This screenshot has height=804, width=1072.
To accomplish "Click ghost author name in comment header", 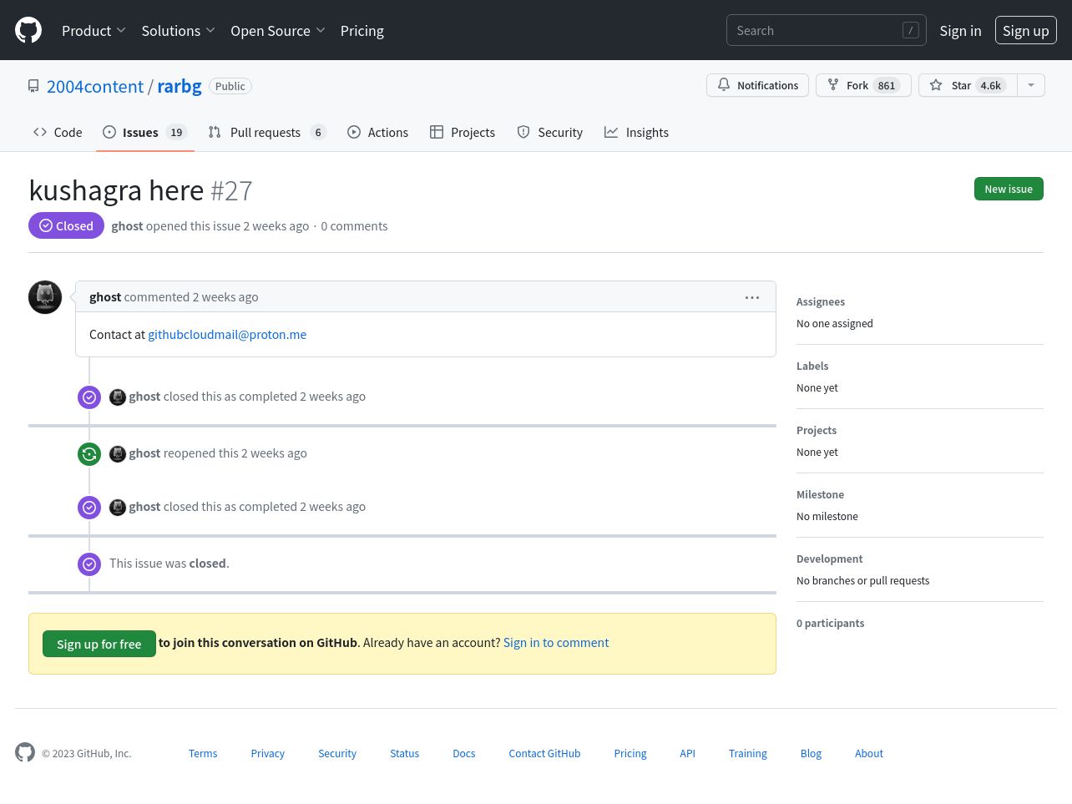I will coord(105,297).
